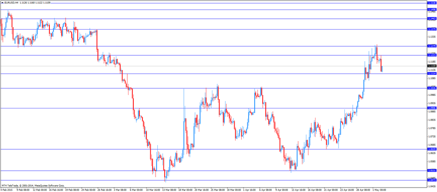Select the 1.1114 horizontal line price label
The image size is (437, 192).
(x=431, y=73)
